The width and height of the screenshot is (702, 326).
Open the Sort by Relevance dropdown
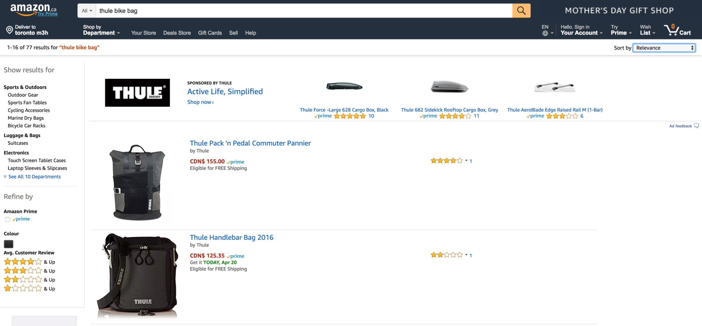coord(664,48)
